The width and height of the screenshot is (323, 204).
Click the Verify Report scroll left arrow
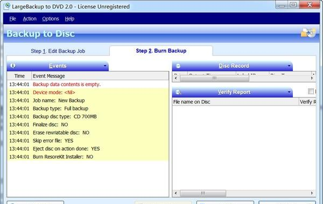[x=175, y=193]
